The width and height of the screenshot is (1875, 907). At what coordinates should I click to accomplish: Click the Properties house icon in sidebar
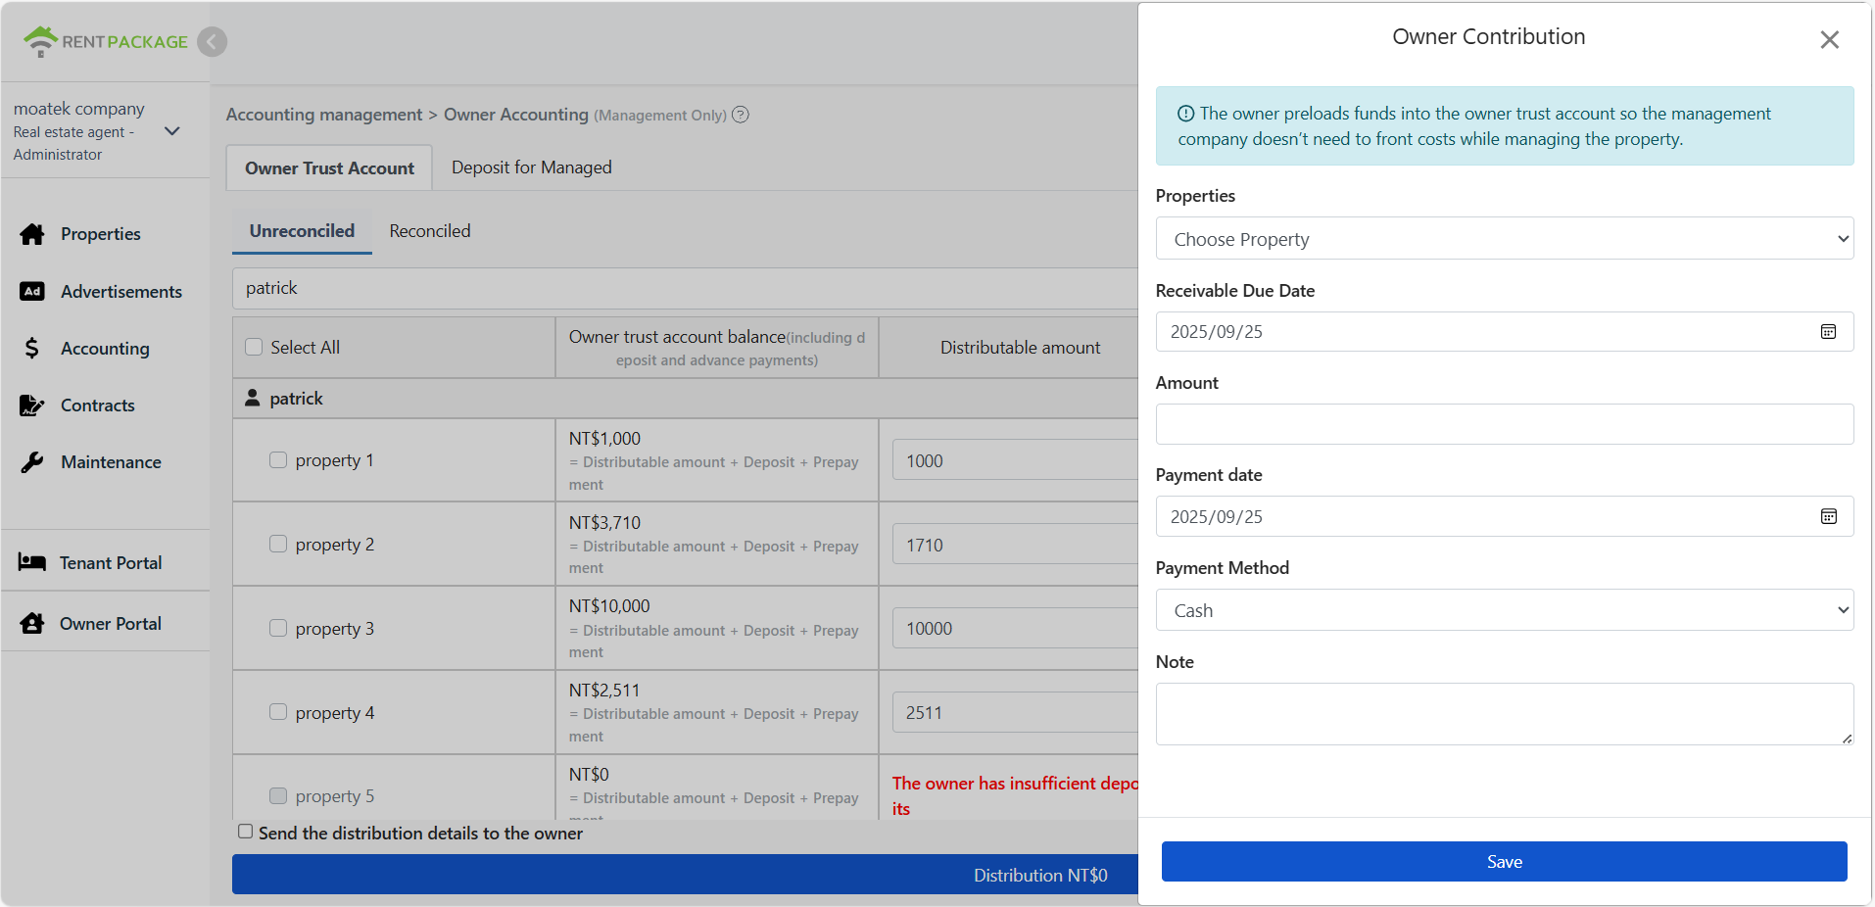coord(32,234)
